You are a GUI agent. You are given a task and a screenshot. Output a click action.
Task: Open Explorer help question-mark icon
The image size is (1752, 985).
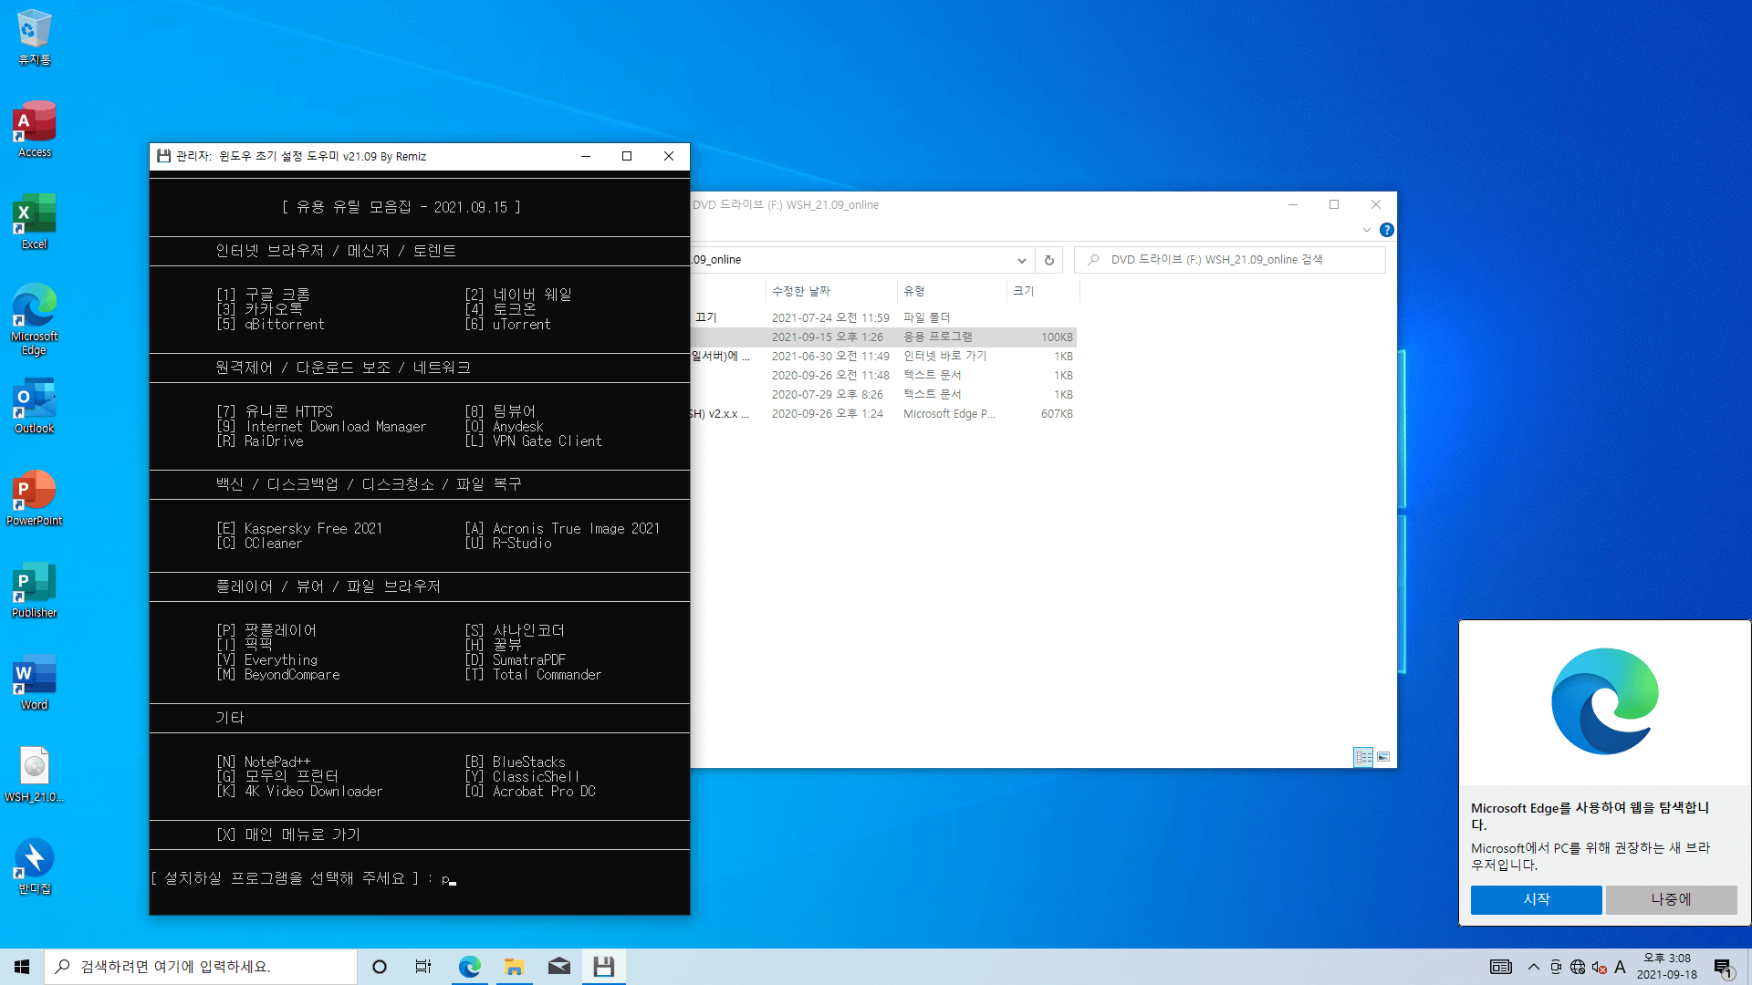pyautogui.click(x=1387, y=230)
